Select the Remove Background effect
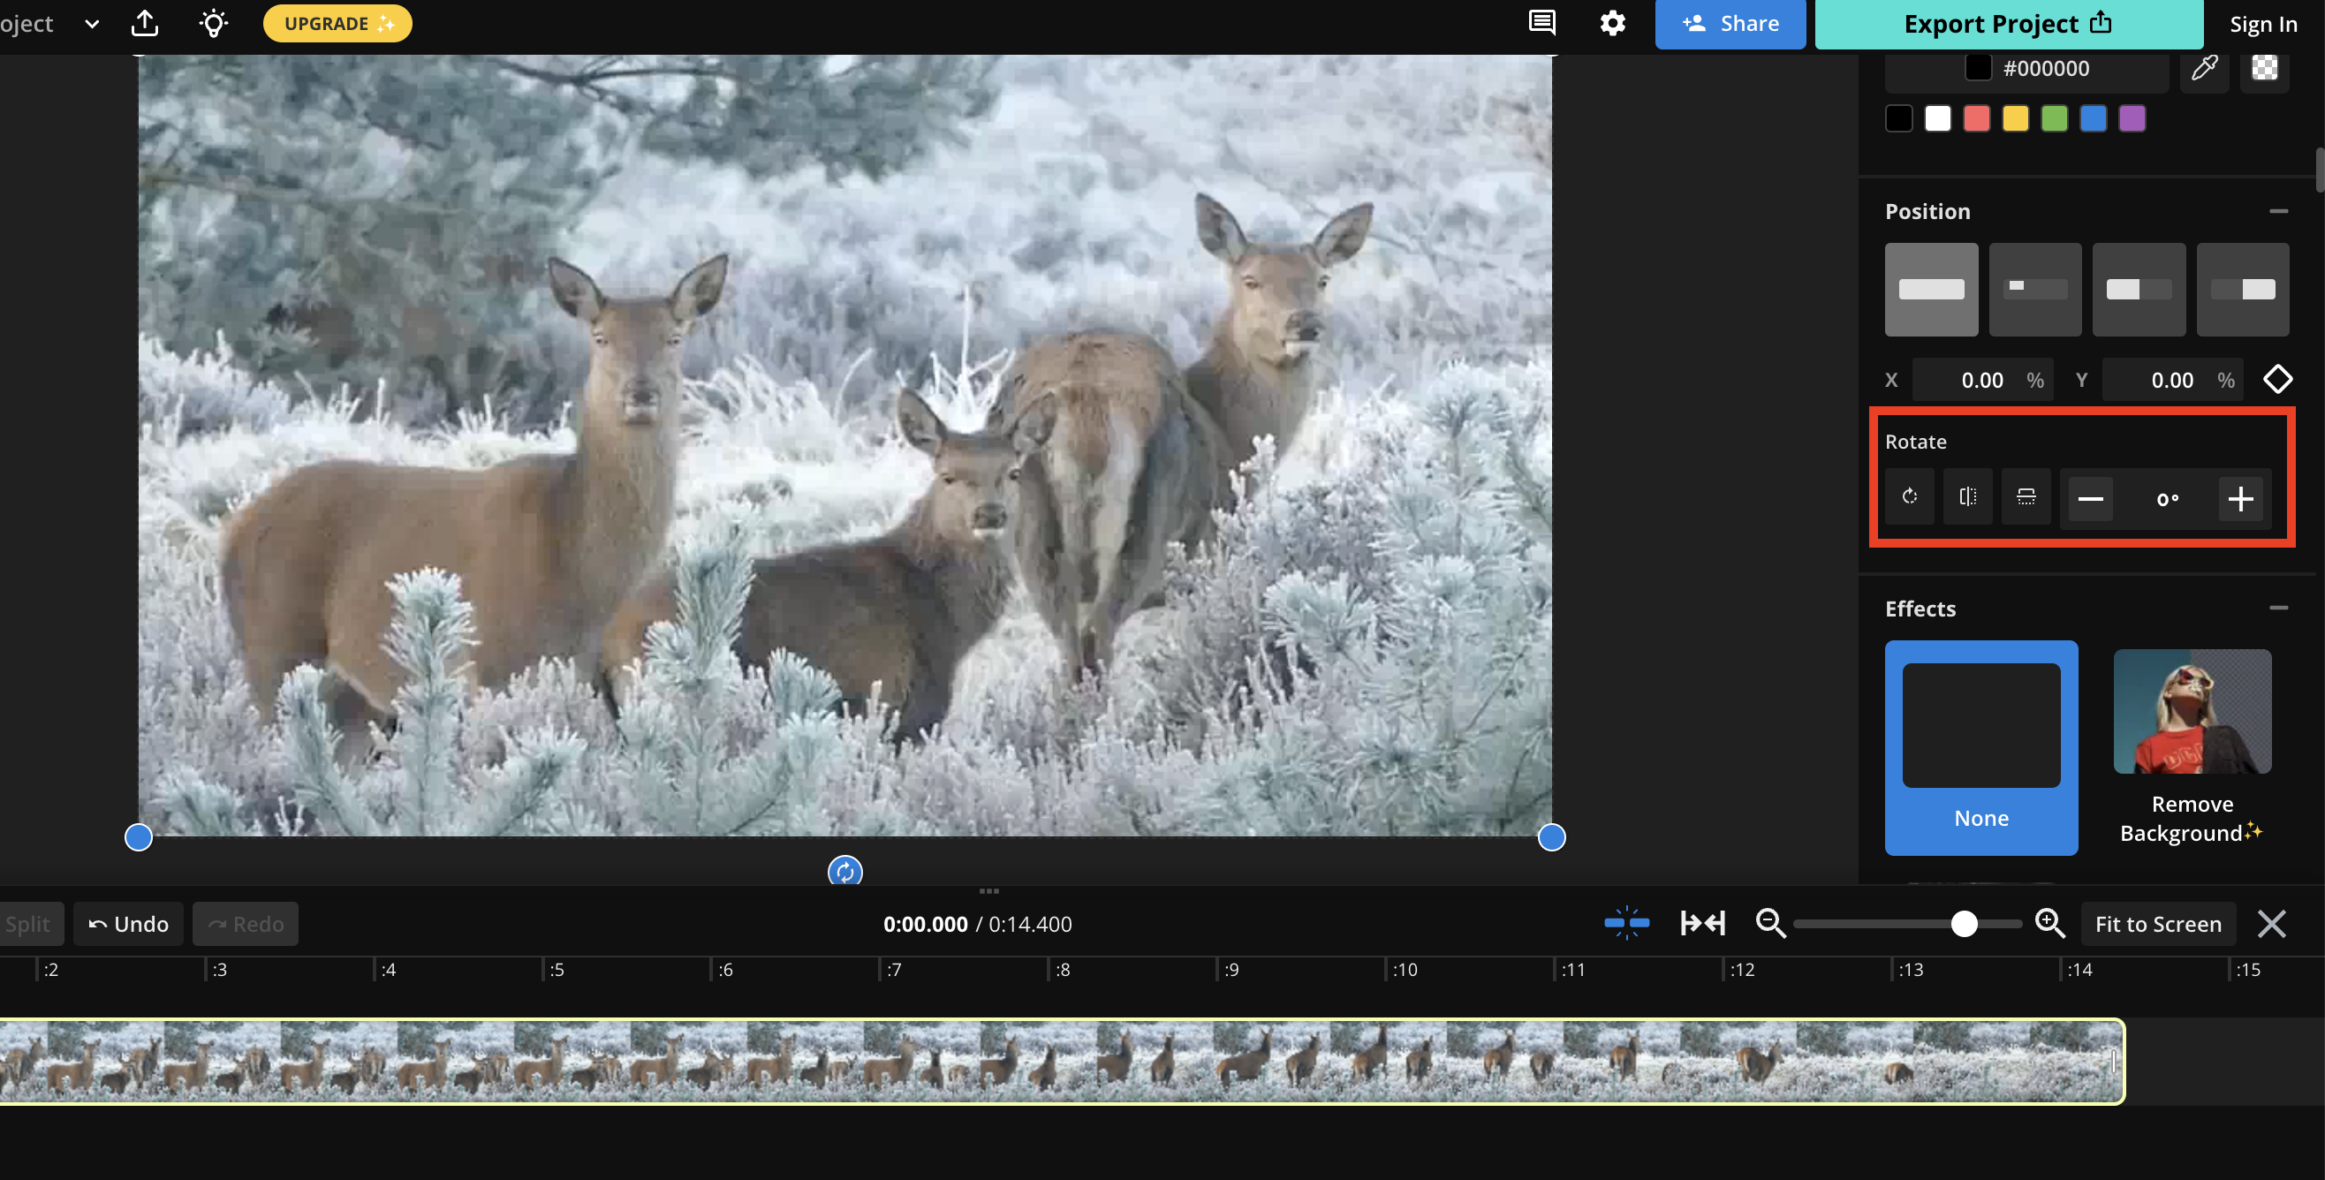Viewport: 2325px width, 1180px height. pyautogui.click(x=2192, y=747)
